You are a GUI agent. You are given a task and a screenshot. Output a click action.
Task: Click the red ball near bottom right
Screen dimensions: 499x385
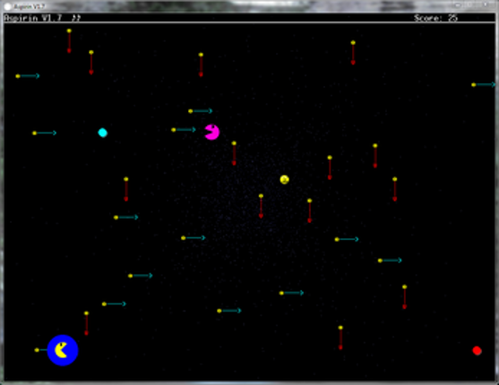click(477, 351)
